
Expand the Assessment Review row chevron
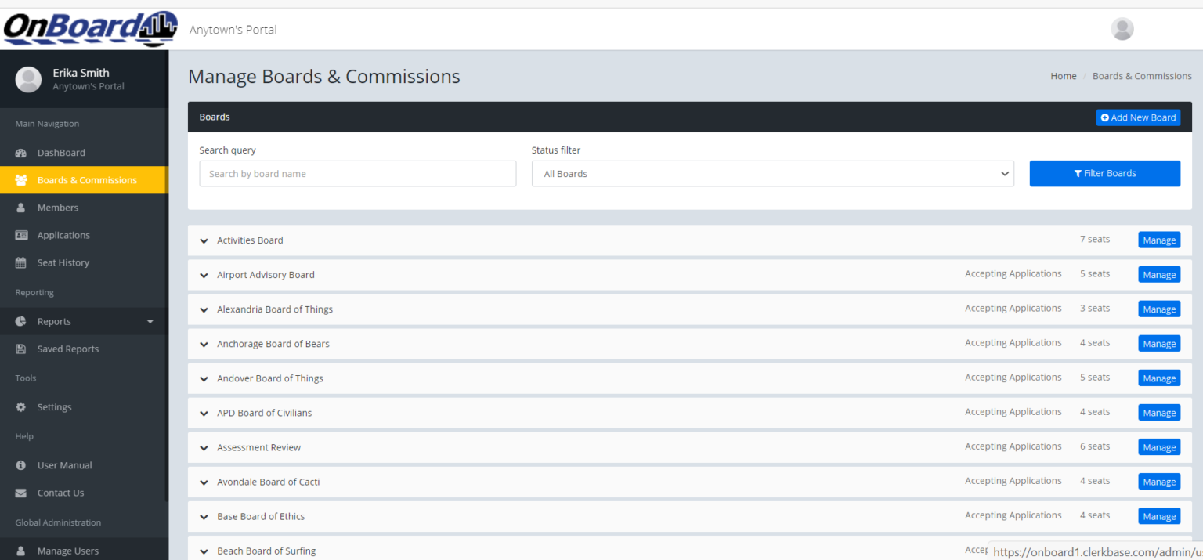click(x=204, y=448)
